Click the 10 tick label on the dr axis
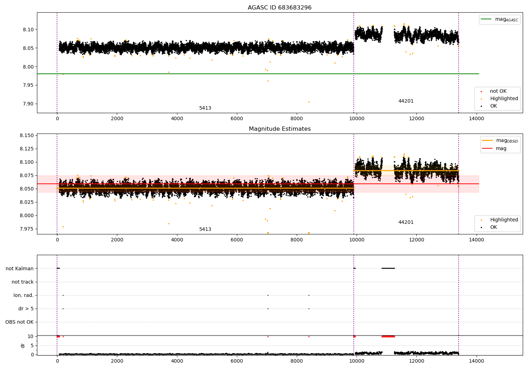528x369 pixels. 31,337
